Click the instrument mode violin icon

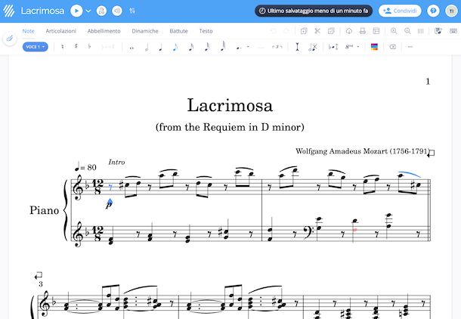(9, 39)
